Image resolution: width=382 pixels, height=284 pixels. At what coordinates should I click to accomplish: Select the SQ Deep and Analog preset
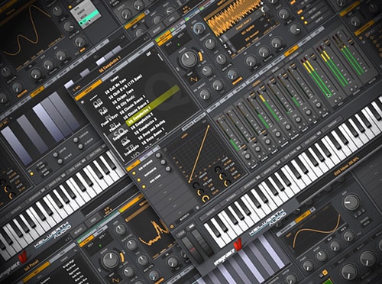(151, 129)
